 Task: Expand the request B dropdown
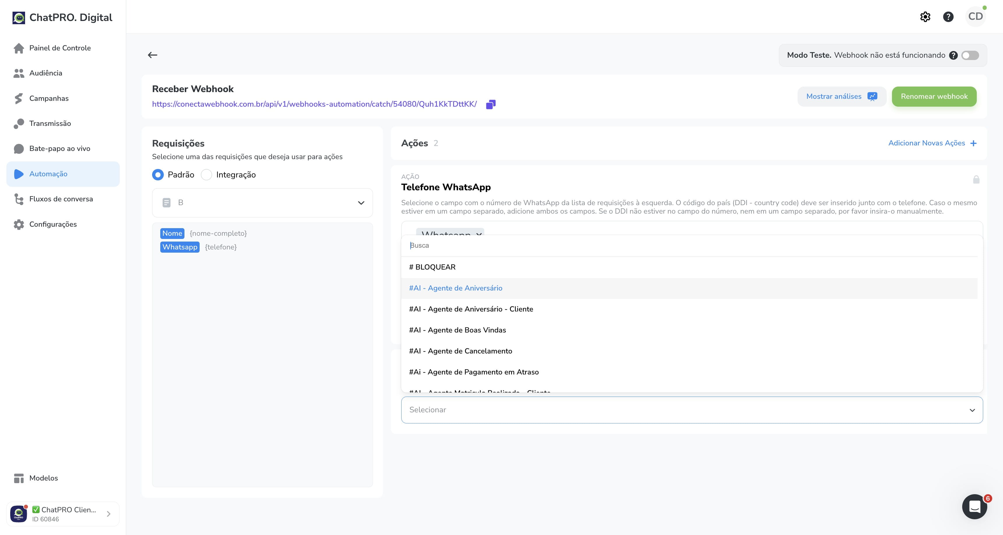[263, 203]
